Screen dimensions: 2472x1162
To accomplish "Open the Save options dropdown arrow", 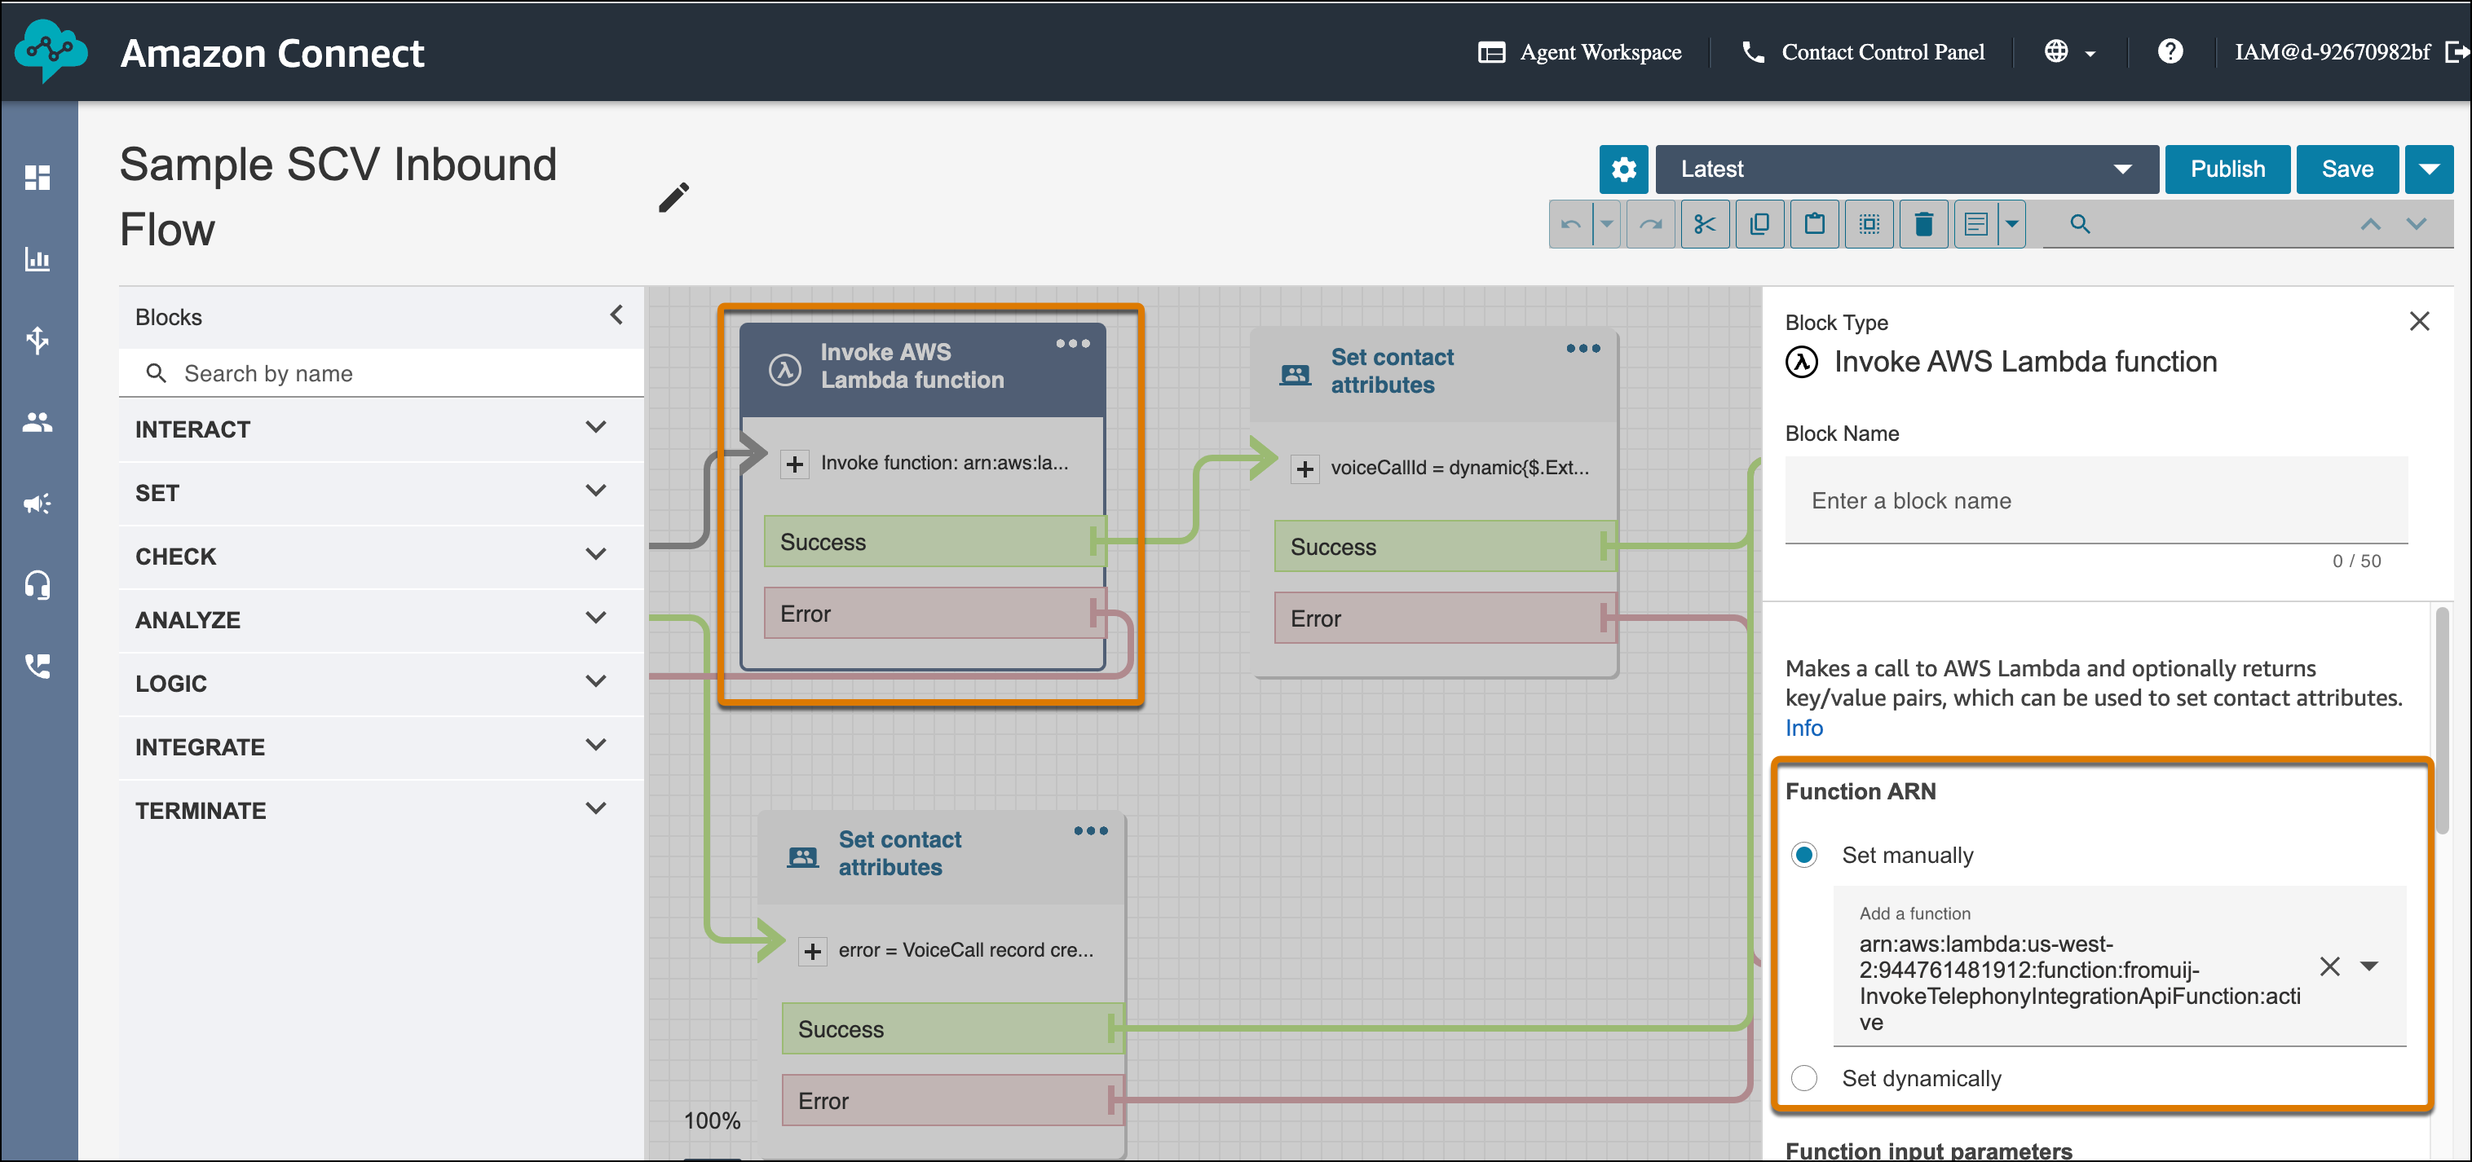I will click(x=2429, y=169).
